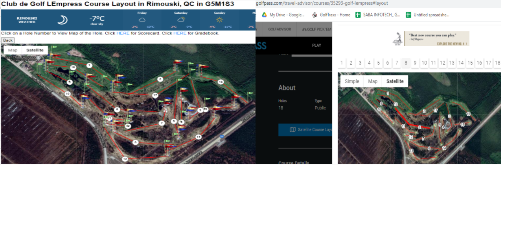526x233 pixels.
Task: Select hole 14 in GolfPass hole selector
Action: [461, 63]
